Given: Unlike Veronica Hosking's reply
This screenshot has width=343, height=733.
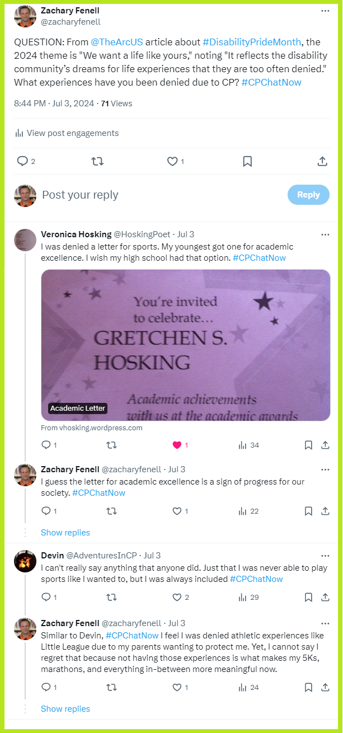Looking at the screenshot, I should 177,445.
